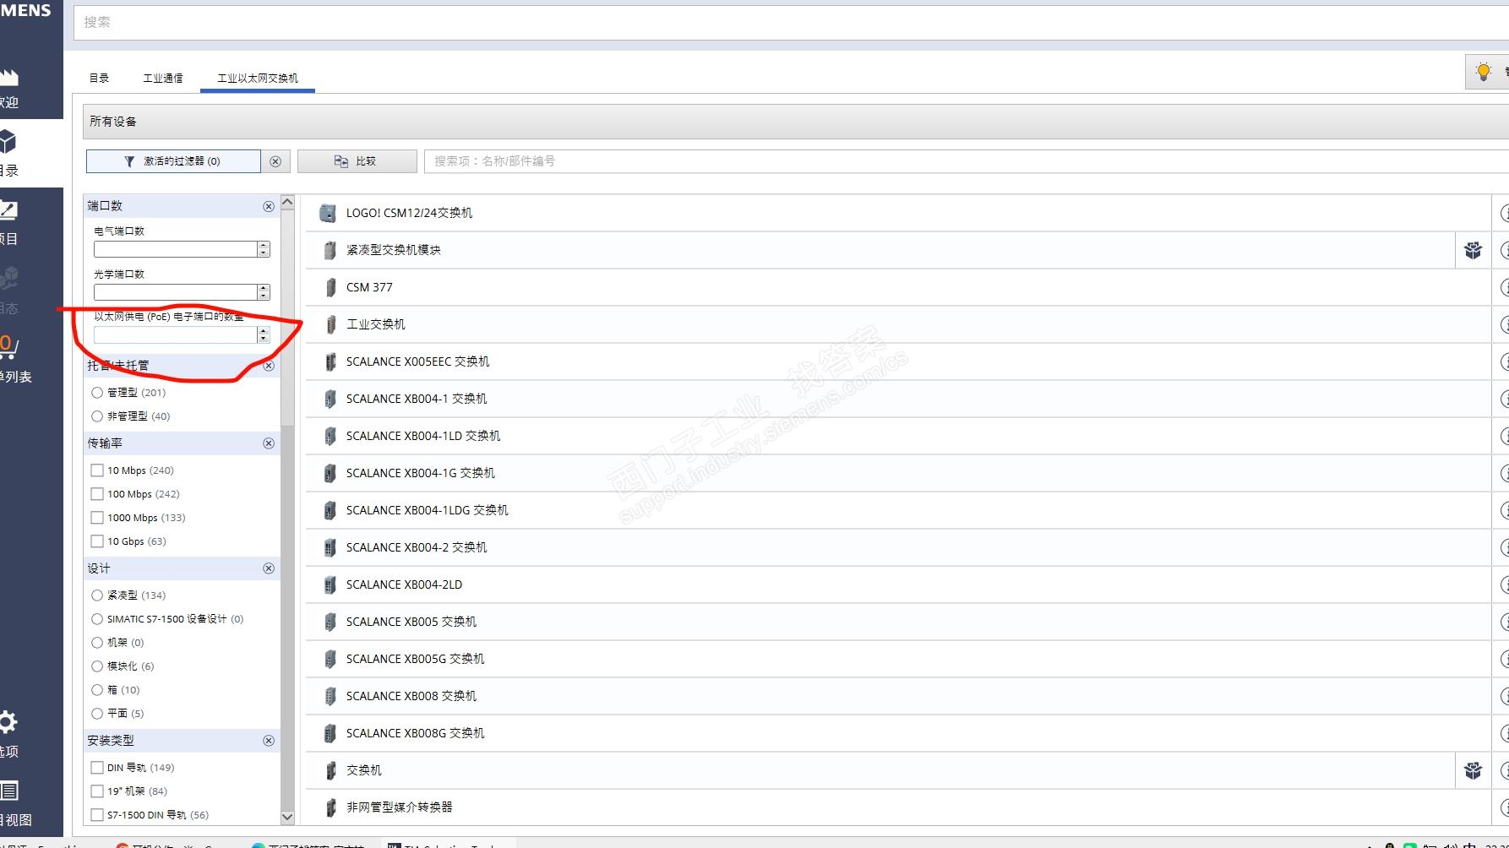
Task: Open the project pencil icon in sidebar
Action: tap(8, 209)
